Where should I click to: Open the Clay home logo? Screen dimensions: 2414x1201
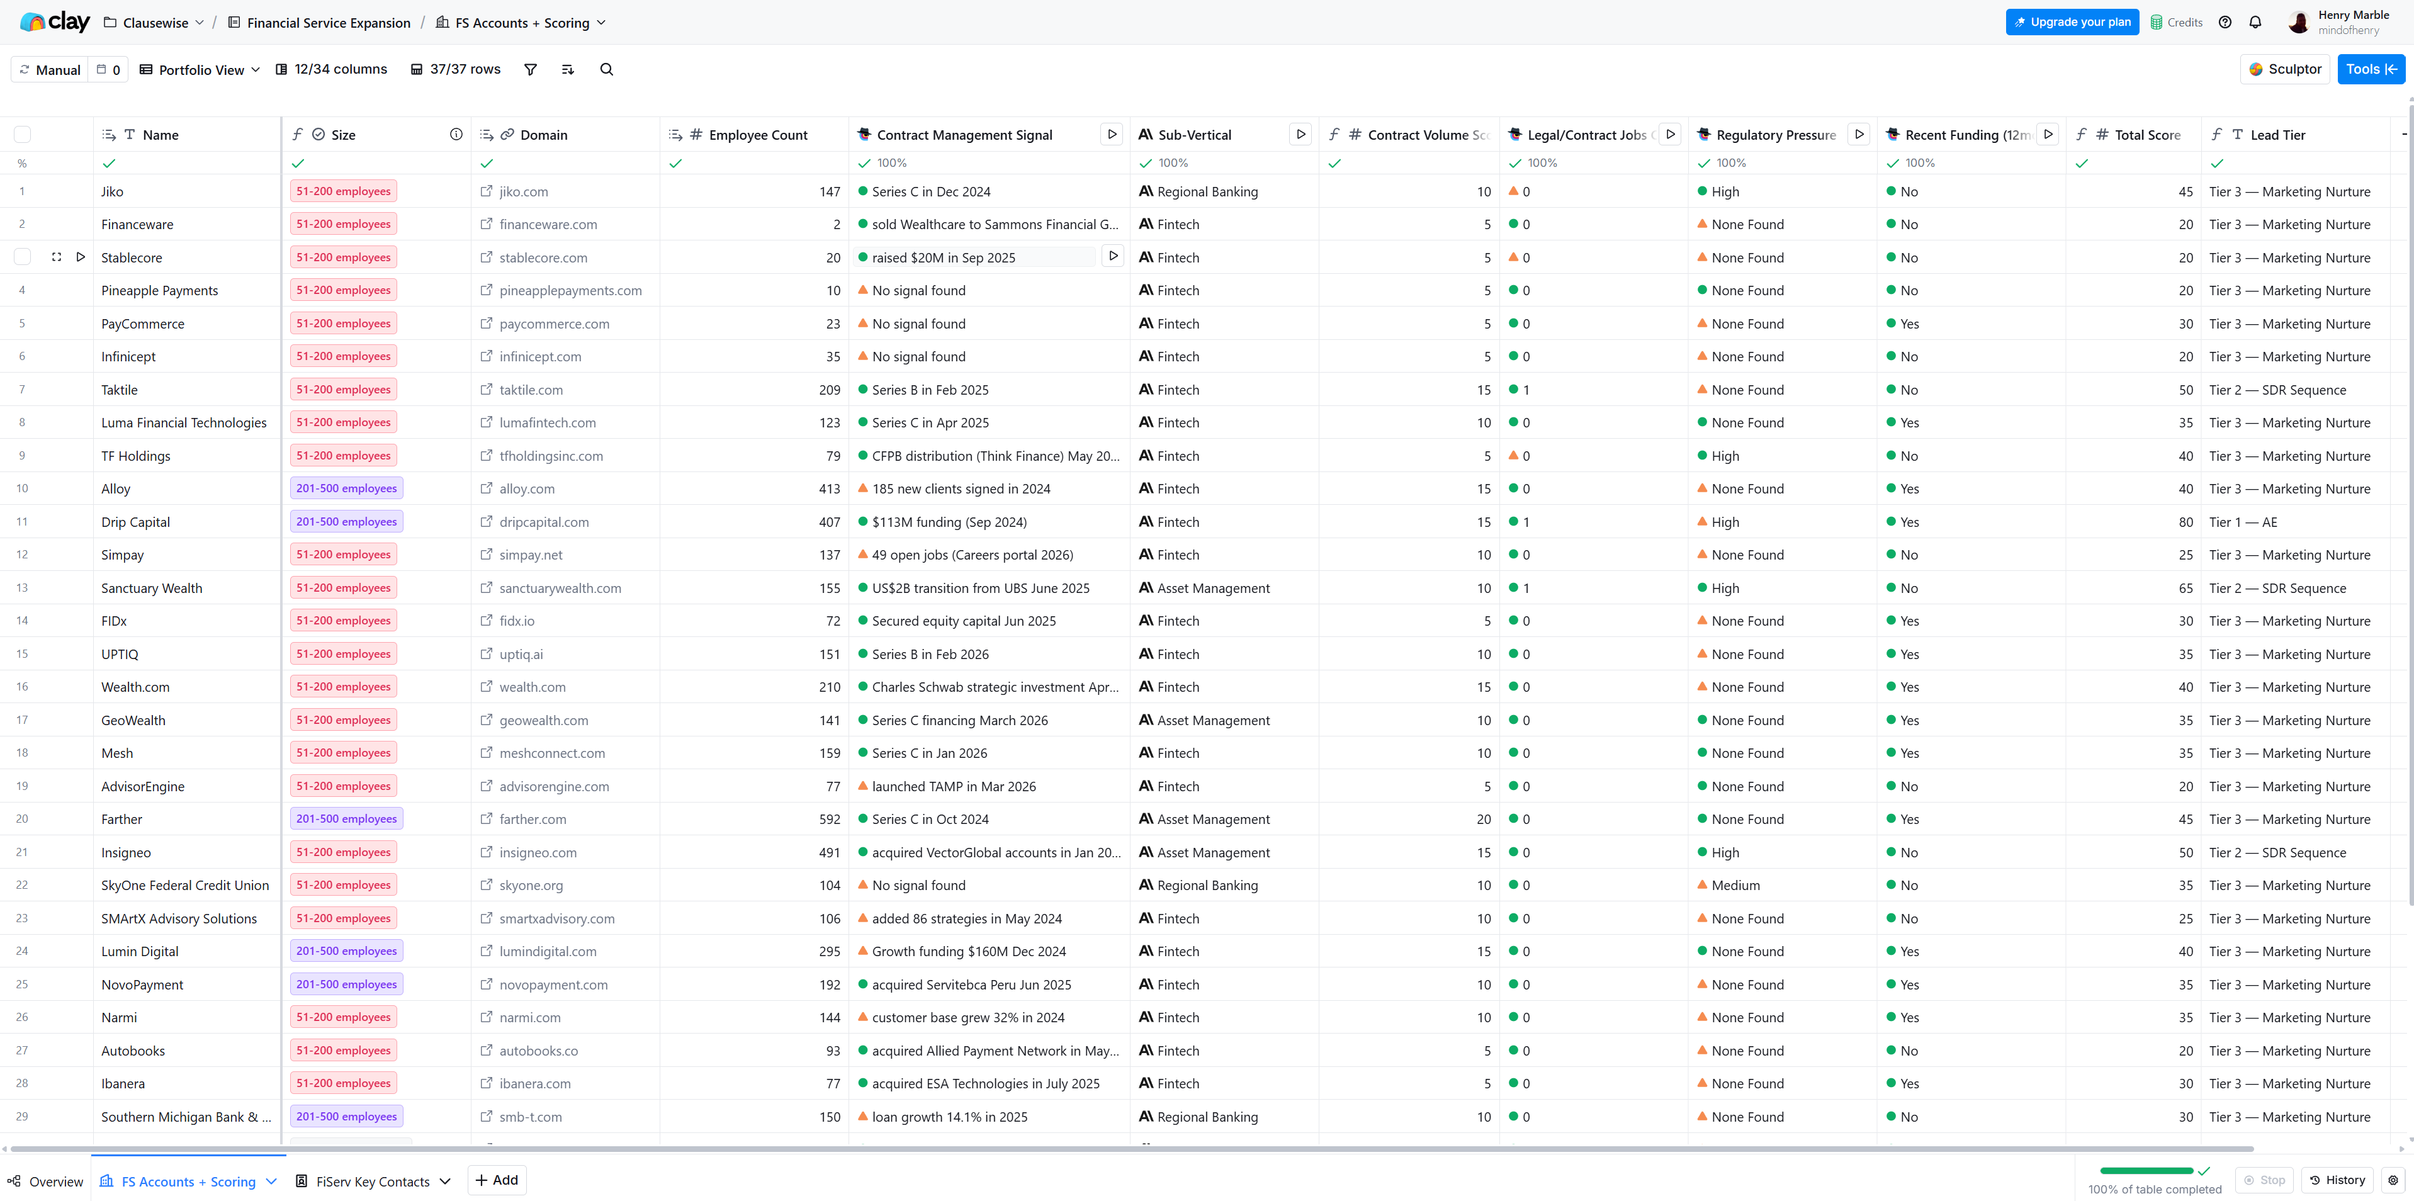[x=54, y=21]
